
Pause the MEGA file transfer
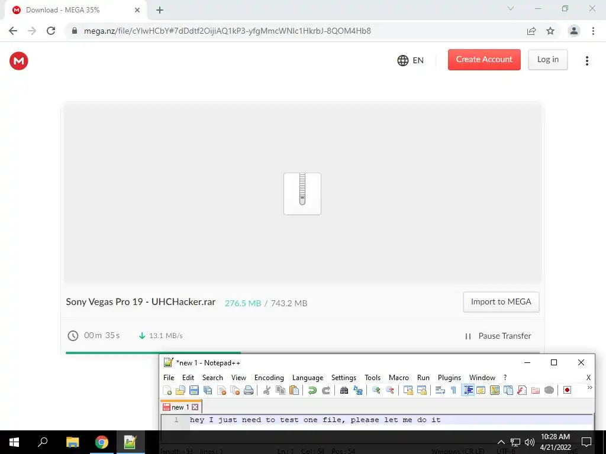(x=498, y=336)
